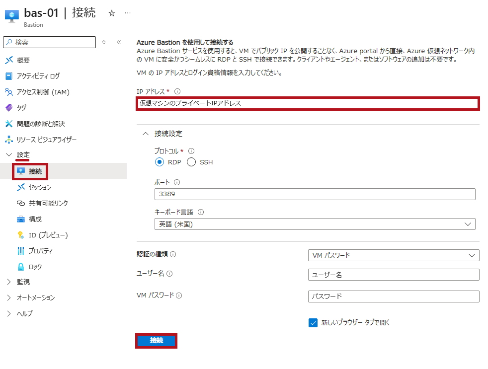Image resolution: width=488 pixels, height=369 pixels.
Task: Click the プロパティ bars icon
Action: (21, 251)
